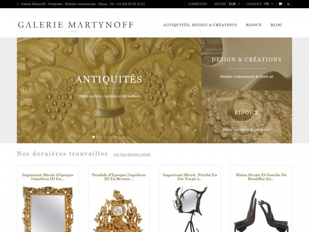Open the Bijoux menu item
The image size is (309, 232).
[254, 25]
